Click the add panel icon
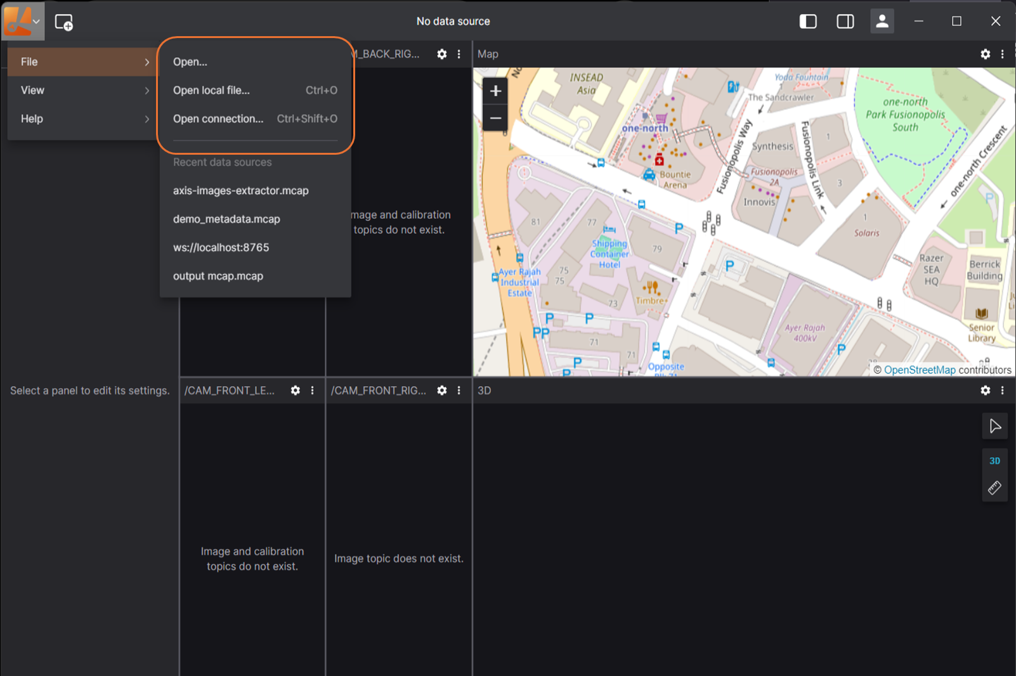 [63, 22]
